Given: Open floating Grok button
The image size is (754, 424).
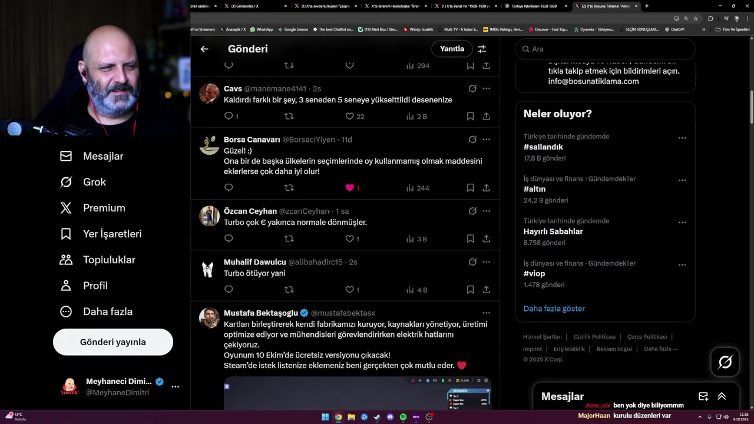Looking at the screenshot, I should pos(725,362).
